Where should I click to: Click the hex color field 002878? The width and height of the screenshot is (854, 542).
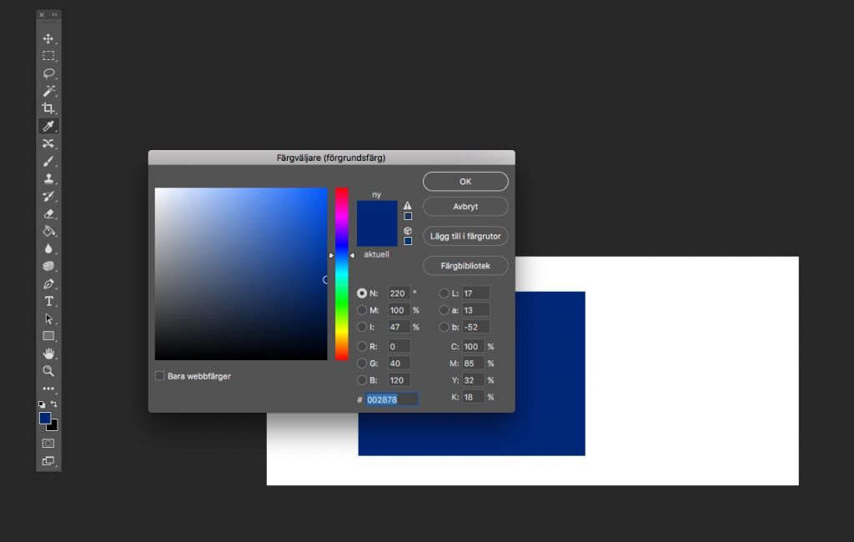(x=392, y=399)
